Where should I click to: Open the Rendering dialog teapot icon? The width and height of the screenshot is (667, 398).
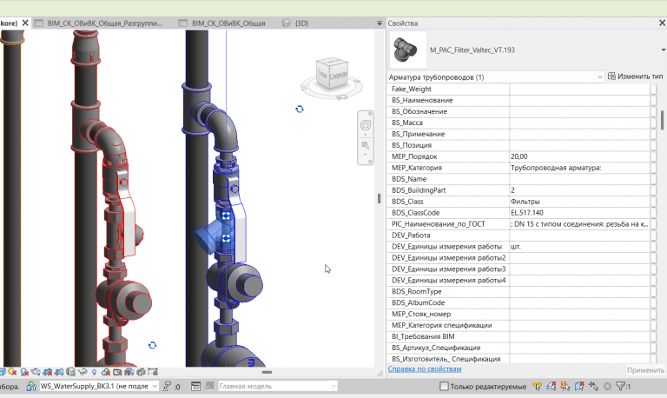(36, 372)
